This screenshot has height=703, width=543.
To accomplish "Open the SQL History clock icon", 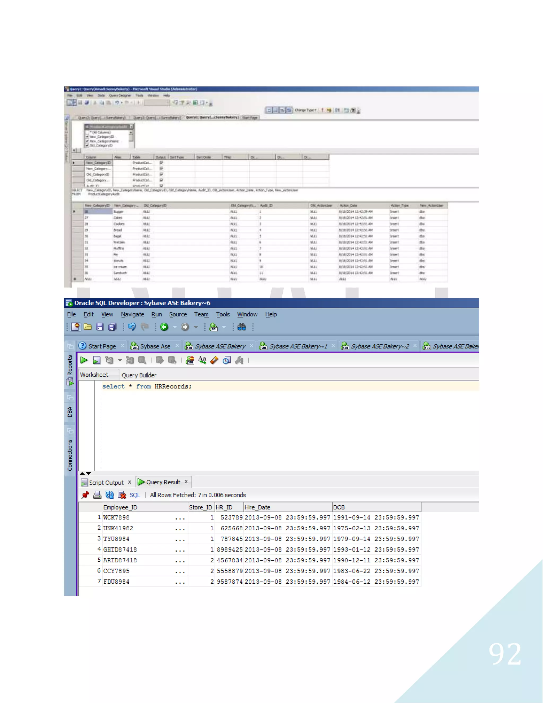I will (x=227, y=360).
